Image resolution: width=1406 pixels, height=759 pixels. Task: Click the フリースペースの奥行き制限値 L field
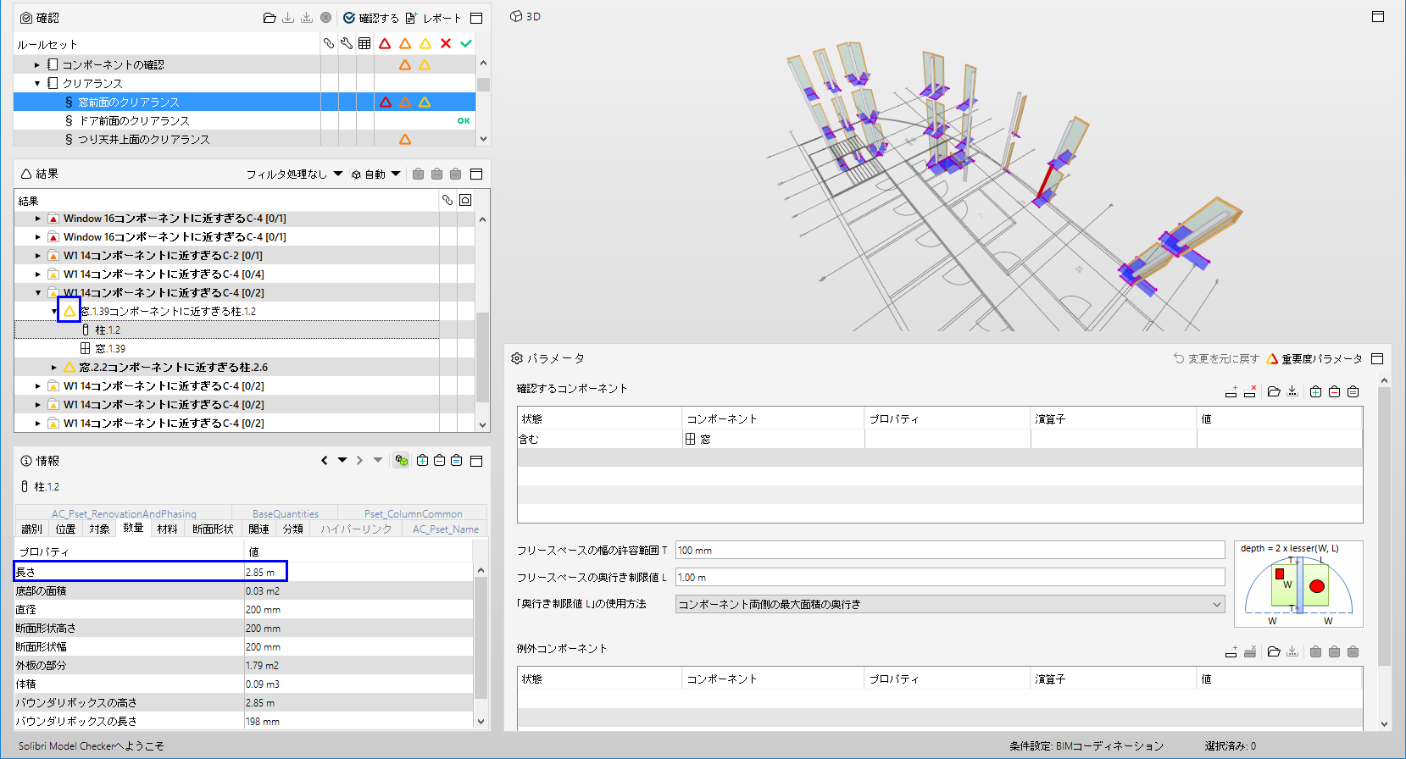950,577
